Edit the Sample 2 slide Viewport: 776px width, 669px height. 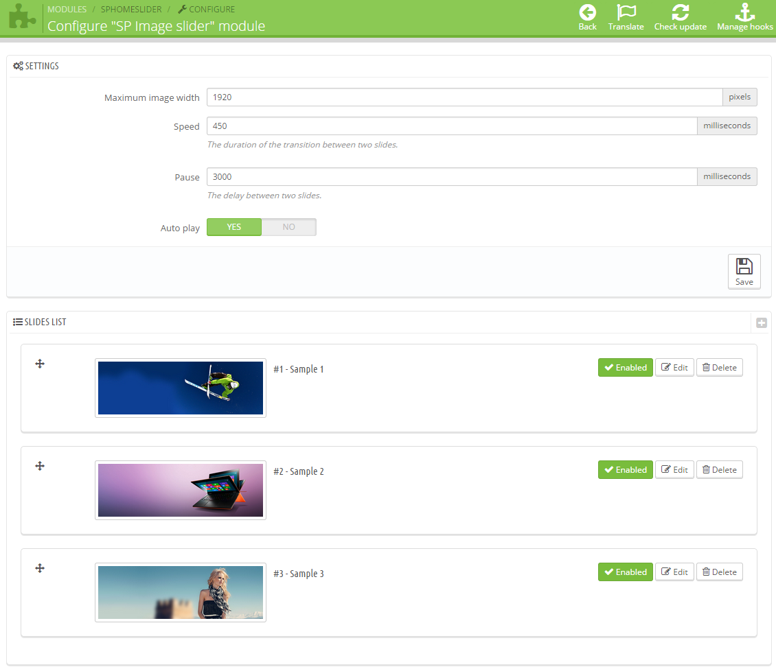[x=674, y=470]
